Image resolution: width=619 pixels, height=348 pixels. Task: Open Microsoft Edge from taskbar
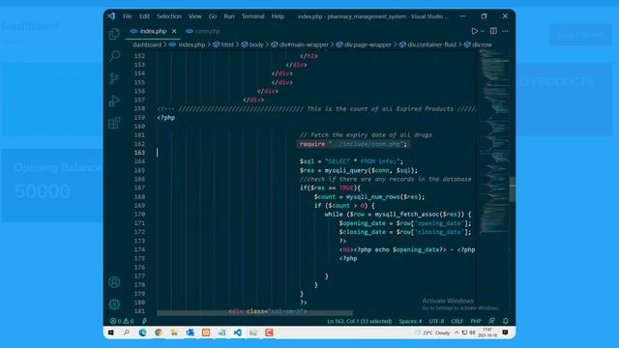[x=142, y=333]
